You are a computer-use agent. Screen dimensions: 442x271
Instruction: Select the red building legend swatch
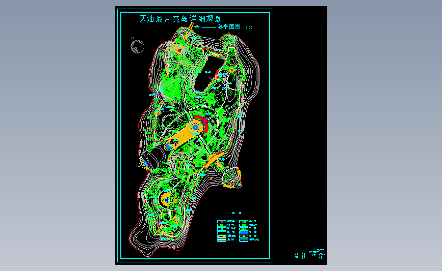click(x=222, y=222)
